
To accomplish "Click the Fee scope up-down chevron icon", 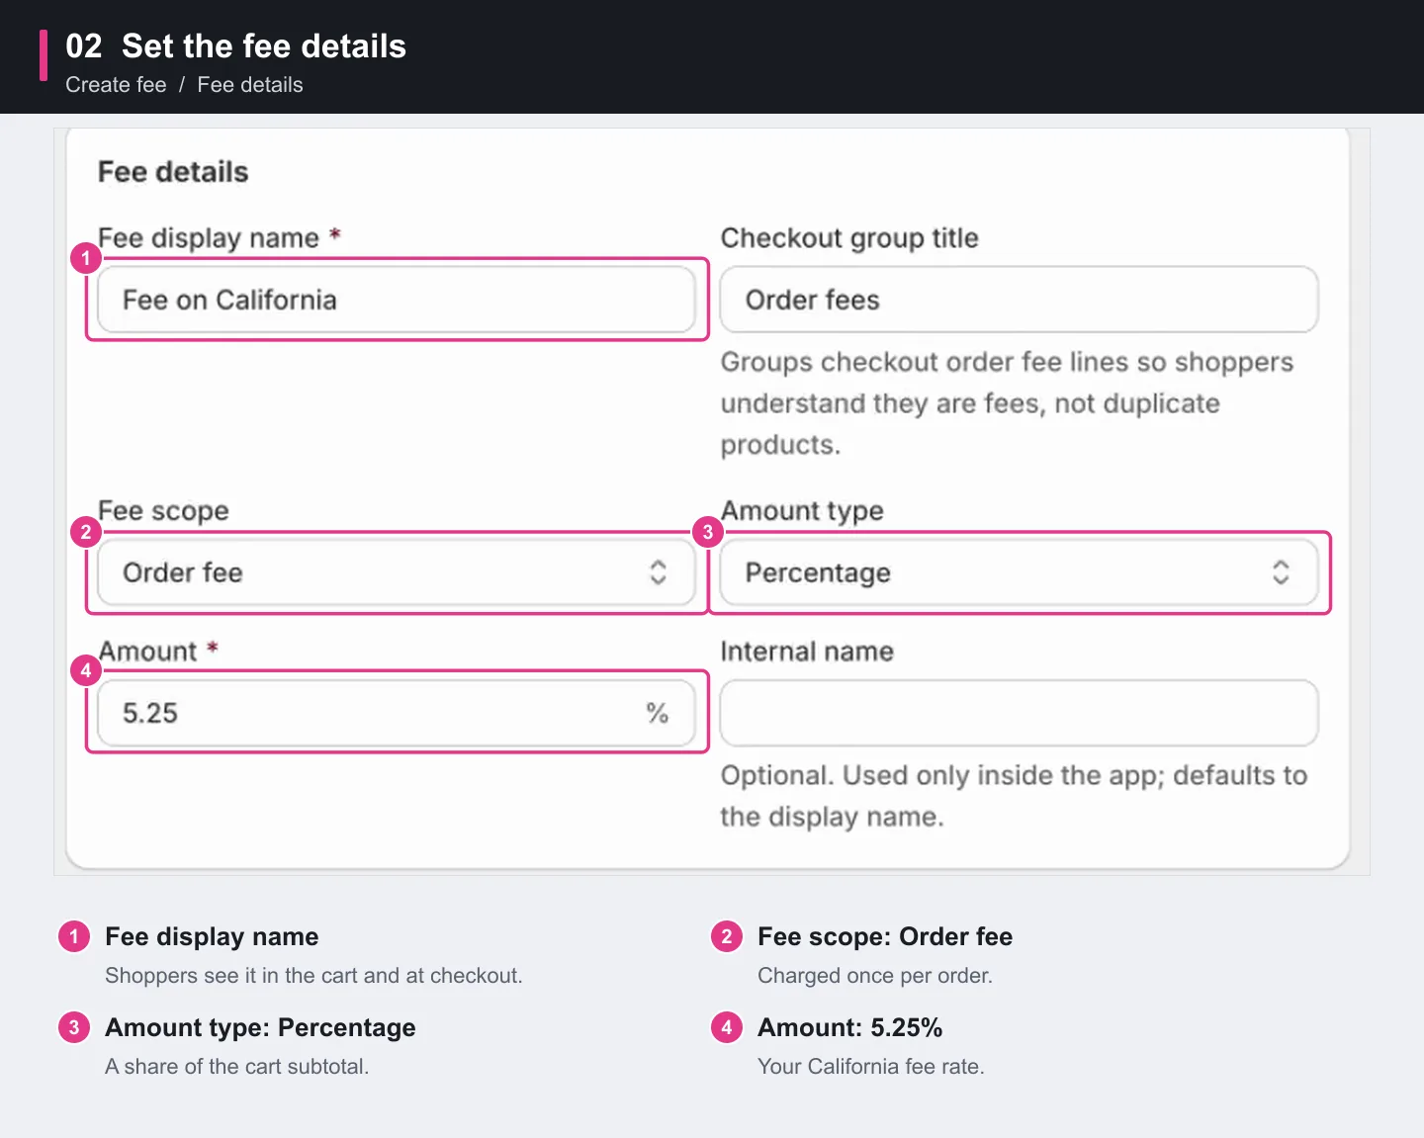I will pyautogui.click(x=658, y=572).
